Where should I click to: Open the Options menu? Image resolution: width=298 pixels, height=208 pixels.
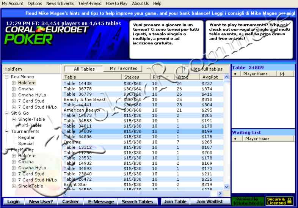[x=35, y=3]
